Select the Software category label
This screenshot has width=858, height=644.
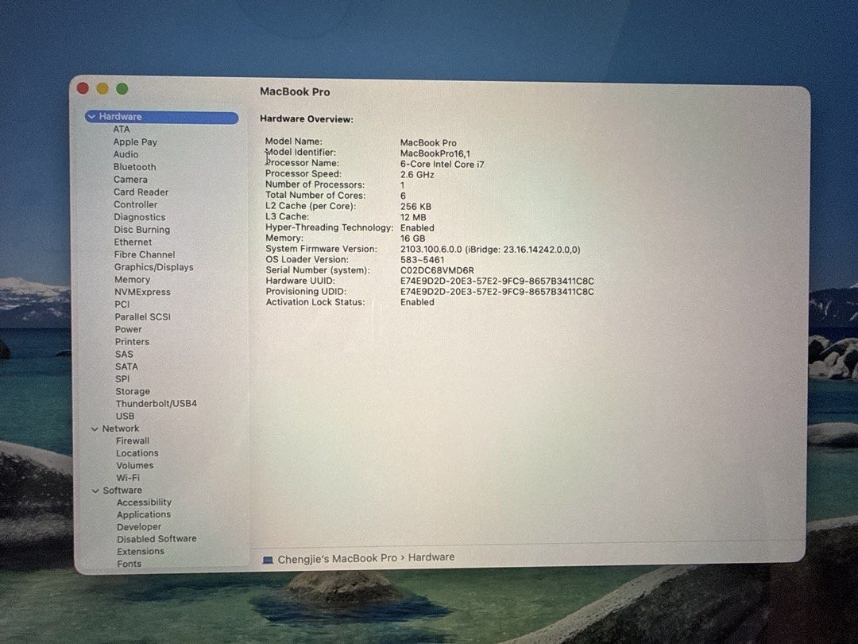tap(122, 491)
